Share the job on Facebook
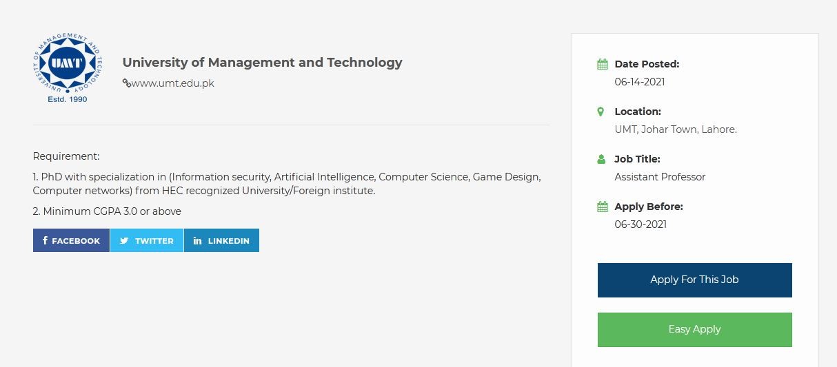The image size is (837, 367). (x=71, y=240)
